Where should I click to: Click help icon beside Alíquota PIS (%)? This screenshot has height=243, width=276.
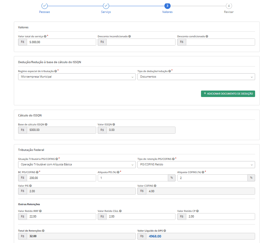pyautogui.click(x=118, y=172)
